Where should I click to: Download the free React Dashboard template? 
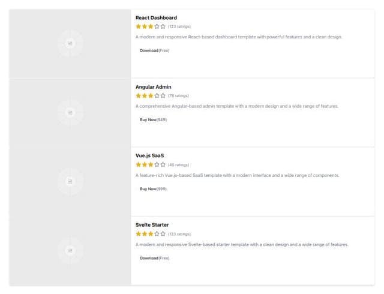pyautogui.click(x=155, y=50)
